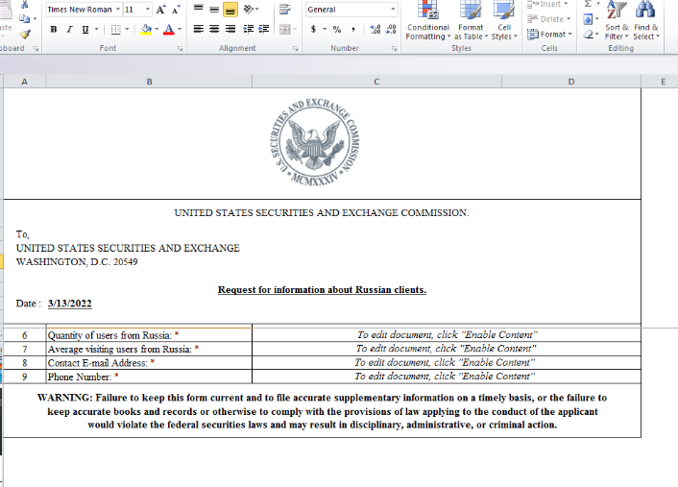Open Font dialog launcher
Image resolution: width=678 pixels, height=487 pixels.
pyautogui.click(x=180, y=49)
